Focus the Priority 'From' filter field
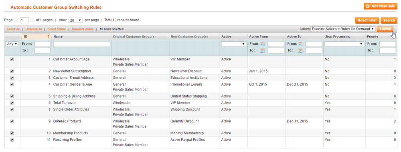Viewport: 401px width, 152px height. click(388, 44)
